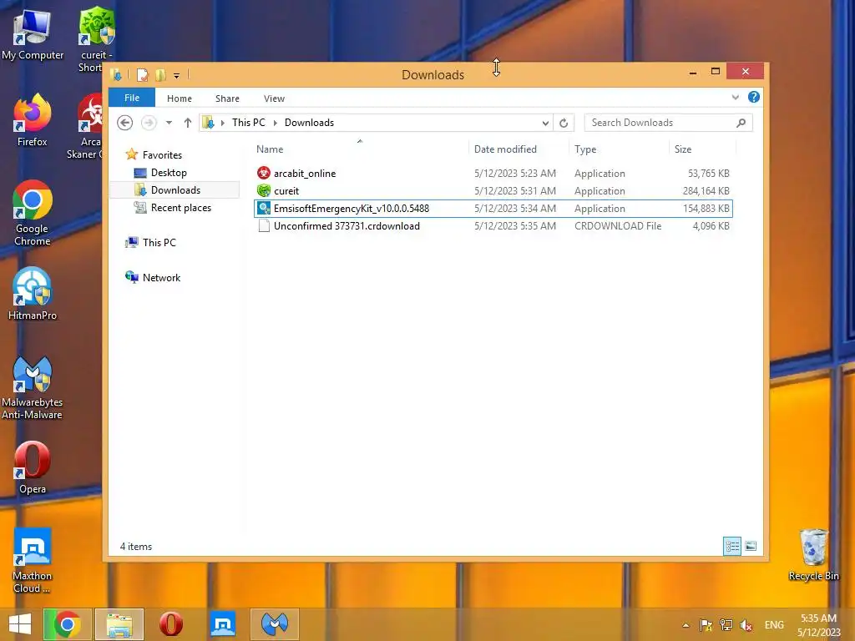Select This PC in the navigation pane
The width and height of the screenshot is (855, 641).
tap(159, 243)
